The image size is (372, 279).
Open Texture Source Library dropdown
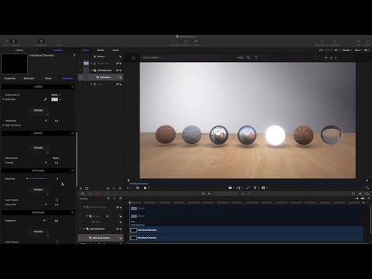56,95
